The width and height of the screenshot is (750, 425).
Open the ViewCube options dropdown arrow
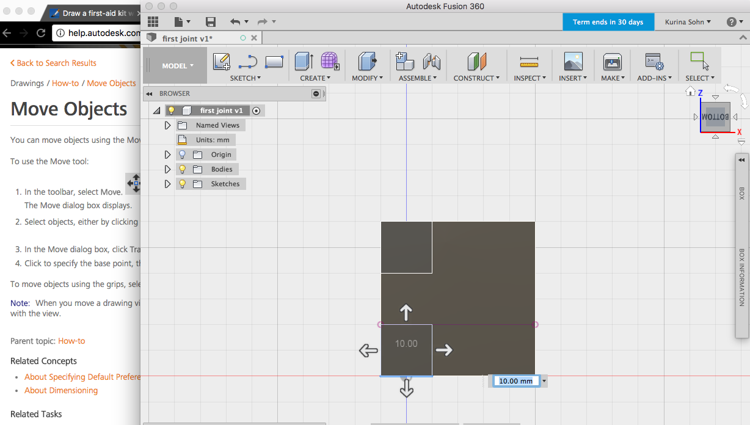[741, 142]
